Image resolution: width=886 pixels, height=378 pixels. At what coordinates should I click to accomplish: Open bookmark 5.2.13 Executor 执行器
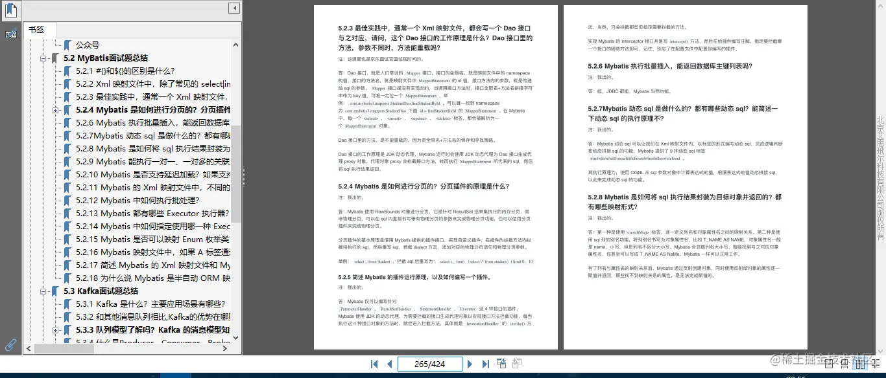153,214
